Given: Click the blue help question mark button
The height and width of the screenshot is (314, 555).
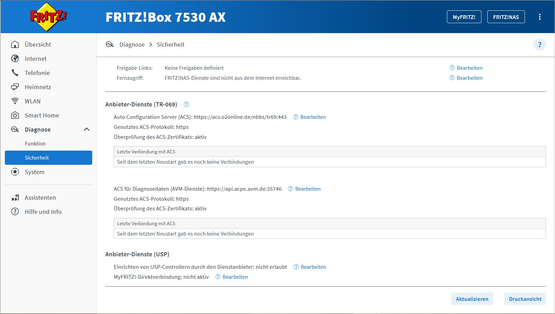Looking at the screenshot, I should (x=539, y=45).
